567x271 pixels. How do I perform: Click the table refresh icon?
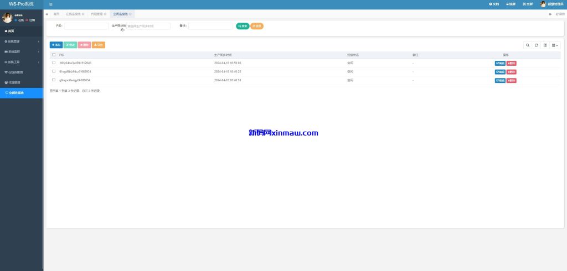pyautogui.click(x=537, y=45)
